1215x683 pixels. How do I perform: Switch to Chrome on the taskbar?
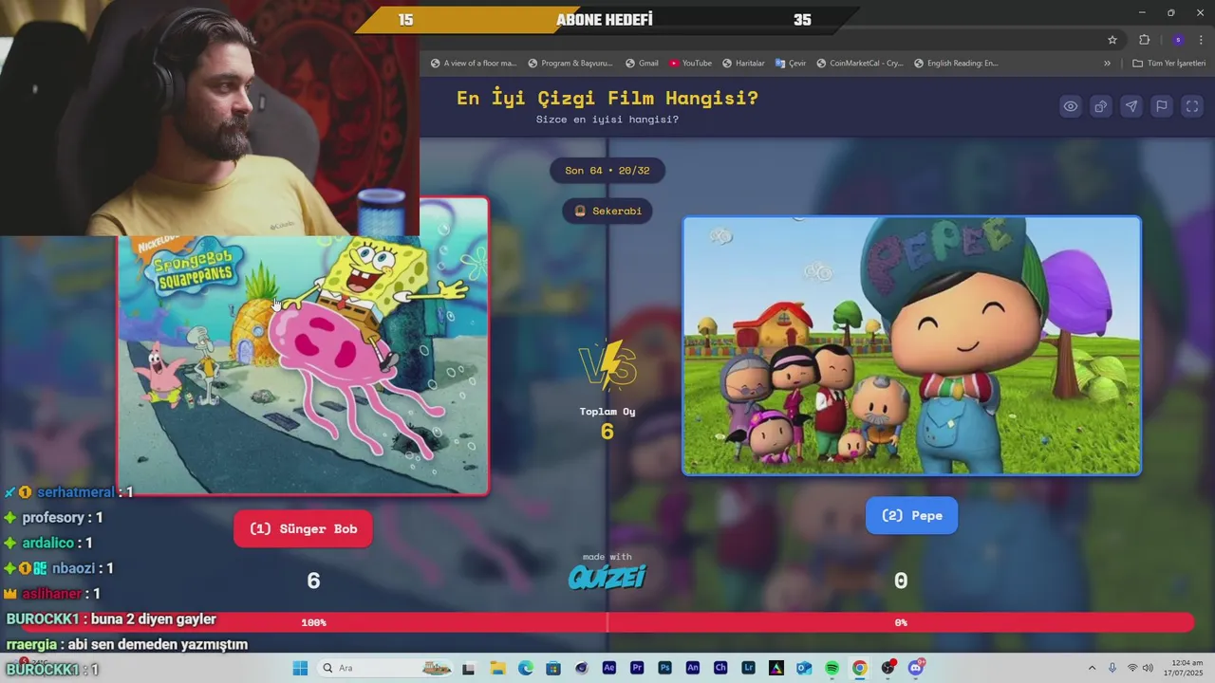coord(859,668)
